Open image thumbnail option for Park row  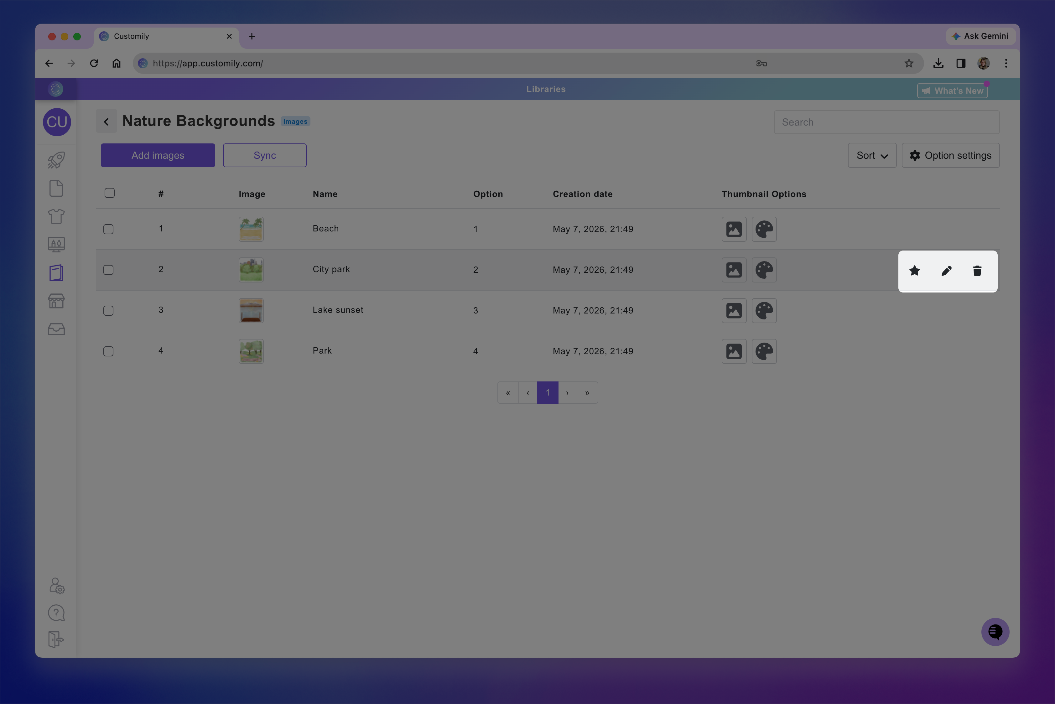pyautogui.click(x=734, y=351)
